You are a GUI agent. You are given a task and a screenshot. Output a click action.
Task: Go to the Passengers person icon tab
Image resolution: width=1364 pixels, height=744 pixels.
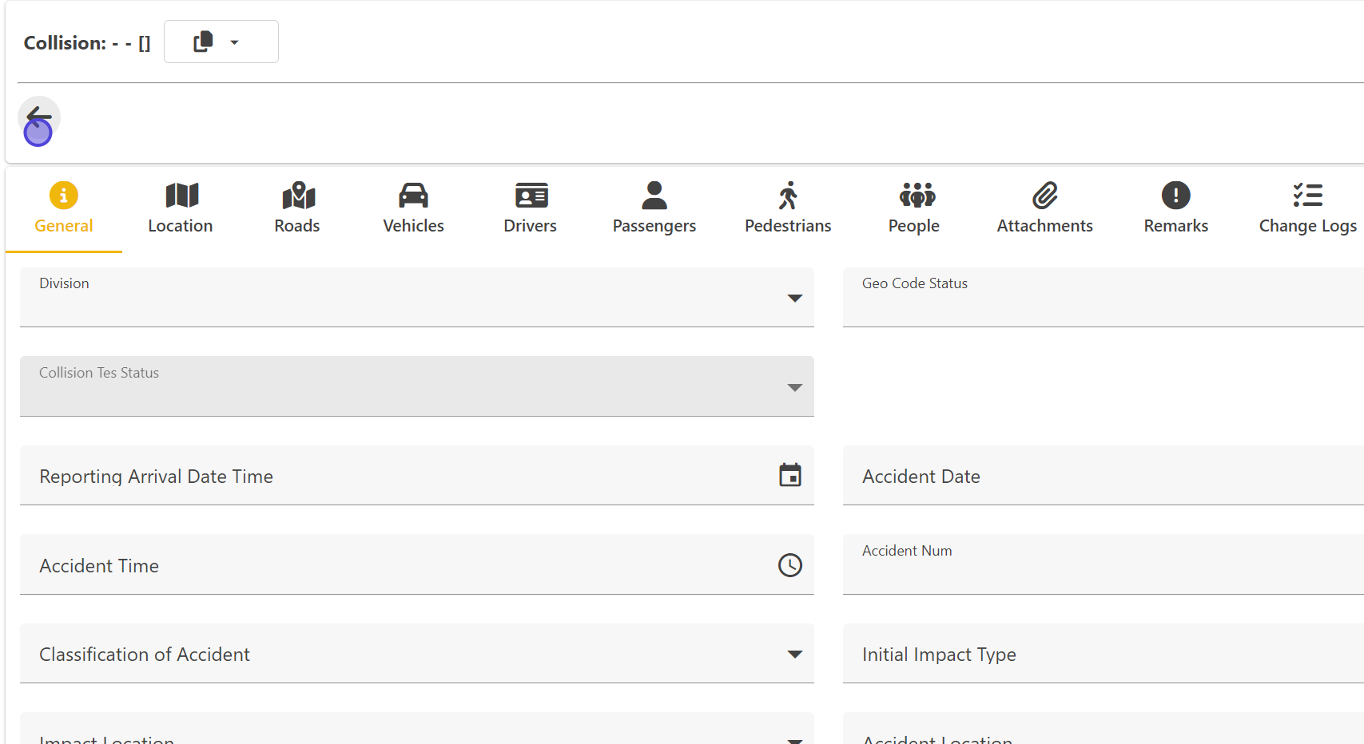tap(654, 208)
